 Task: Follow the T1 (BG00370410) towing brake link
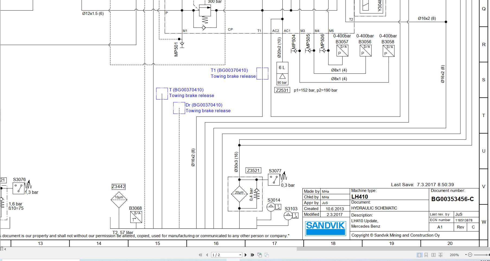click(229, 70)
